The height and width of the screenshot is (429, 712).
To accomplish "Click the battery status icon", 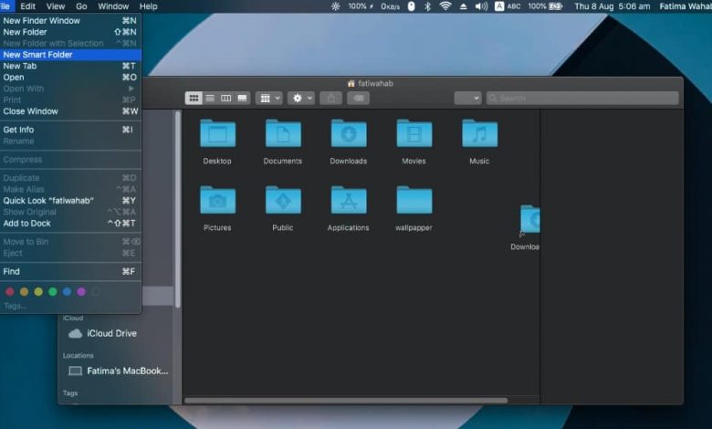I will [x=545, y=6].
